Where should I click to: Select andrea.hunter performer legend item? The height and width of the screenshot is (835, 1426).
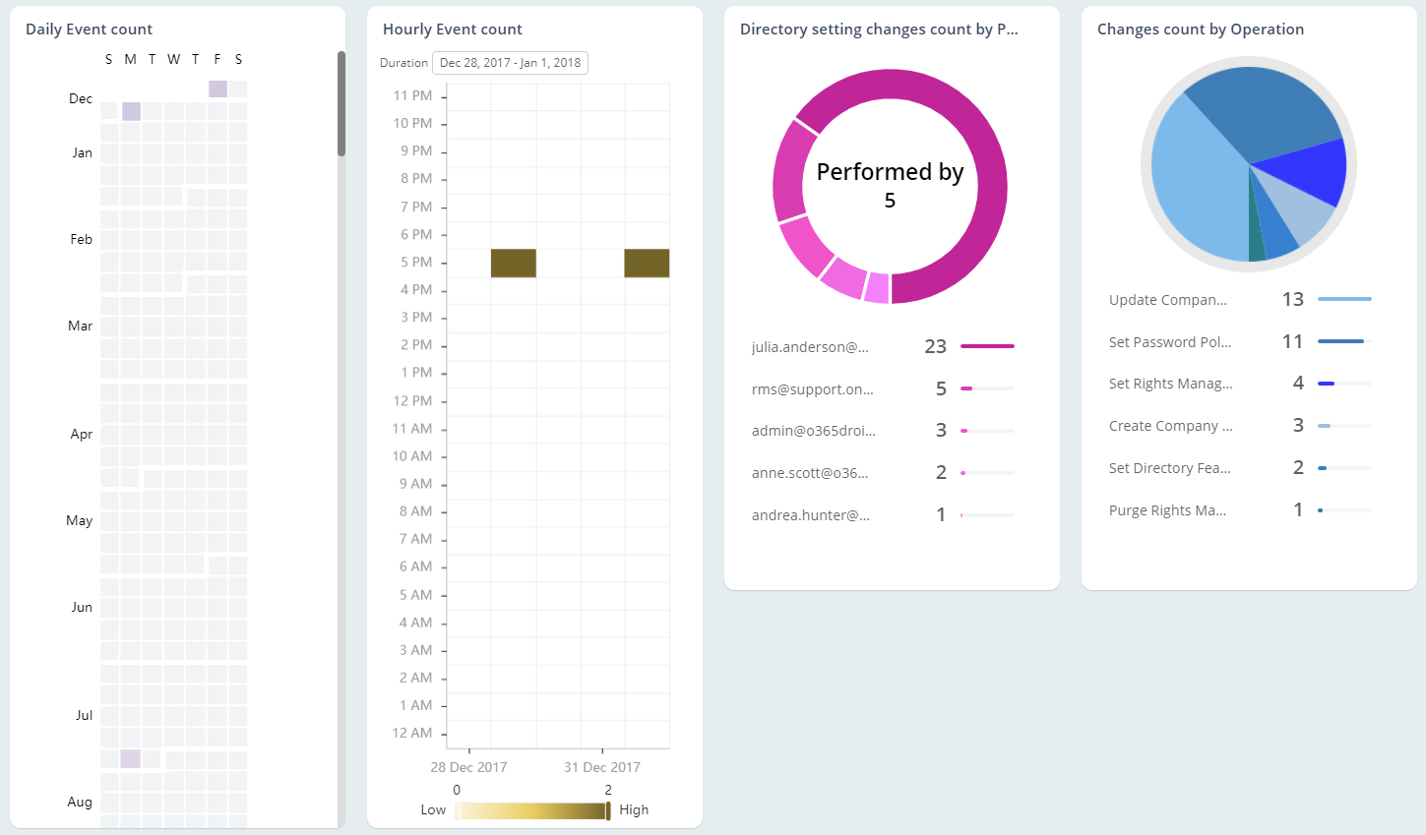coord(810,515)
